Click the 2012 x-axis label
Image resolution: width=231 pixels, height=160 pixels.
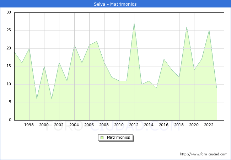pos(134,125)
